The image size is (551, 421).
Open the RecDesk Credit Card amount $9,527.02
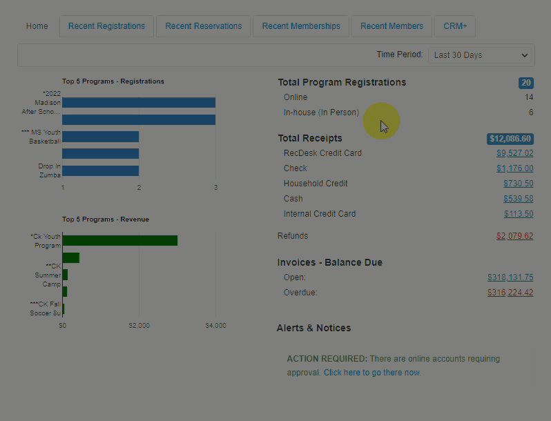(514, 153)
